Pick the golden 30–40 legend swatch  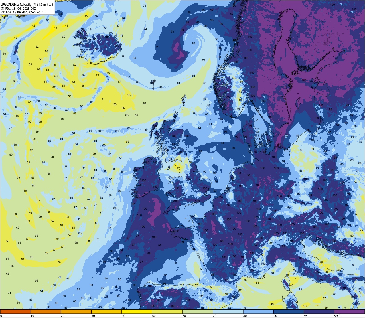point(106,311)
